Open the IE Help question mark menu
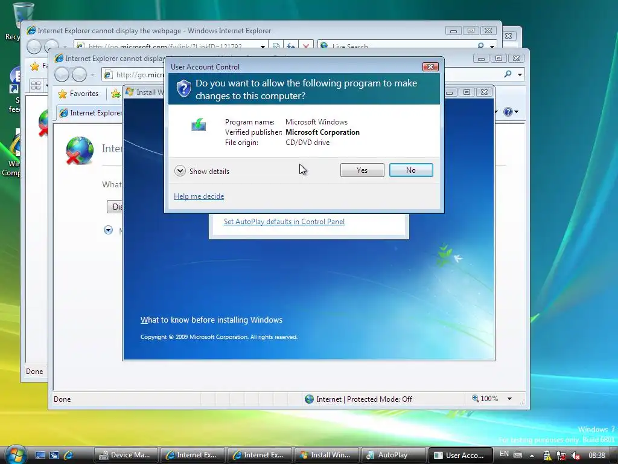 511,112
